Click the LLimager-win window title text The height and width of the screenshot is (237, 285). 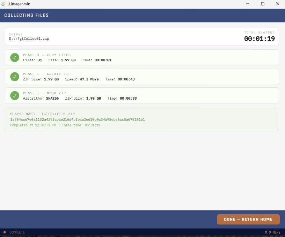tap(19, 4)
